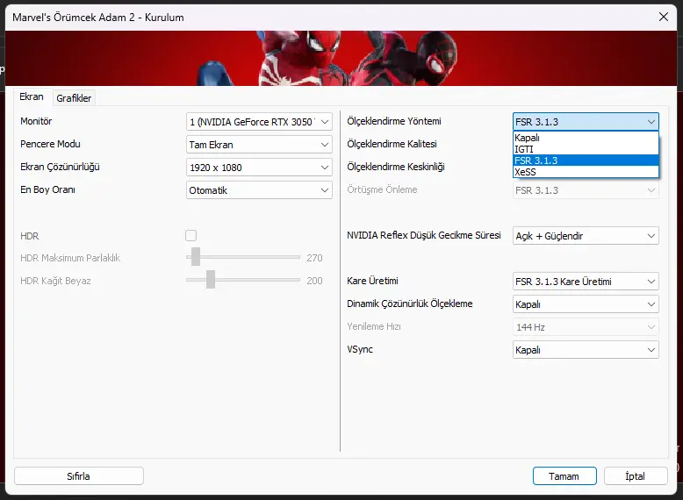Close the Kurulum window
The image size is (683, 500).
pos(664,17)
